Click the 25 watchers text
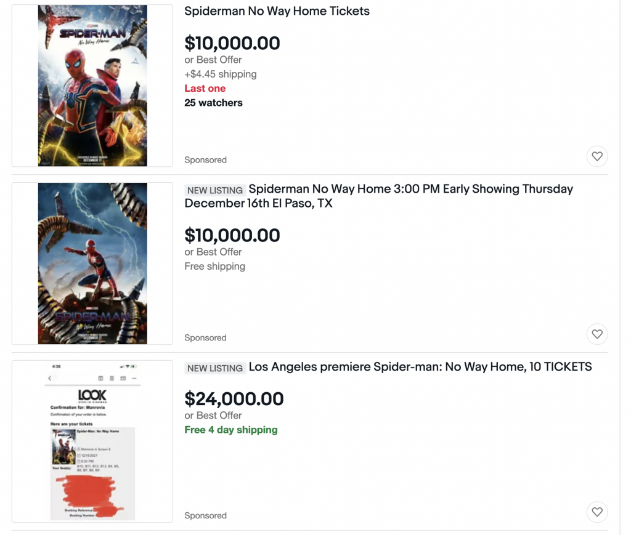631x535 pixels. tap(213, 103)
